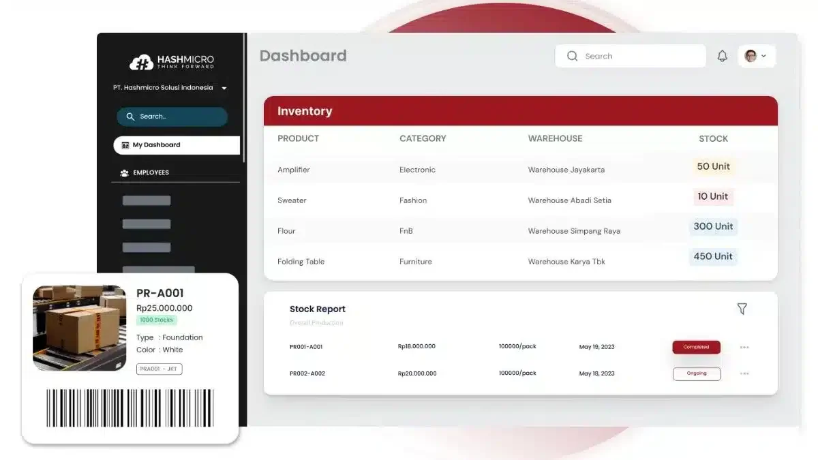
Task: Click the May 18, 2023 date
Action: [x=597, y=373]
